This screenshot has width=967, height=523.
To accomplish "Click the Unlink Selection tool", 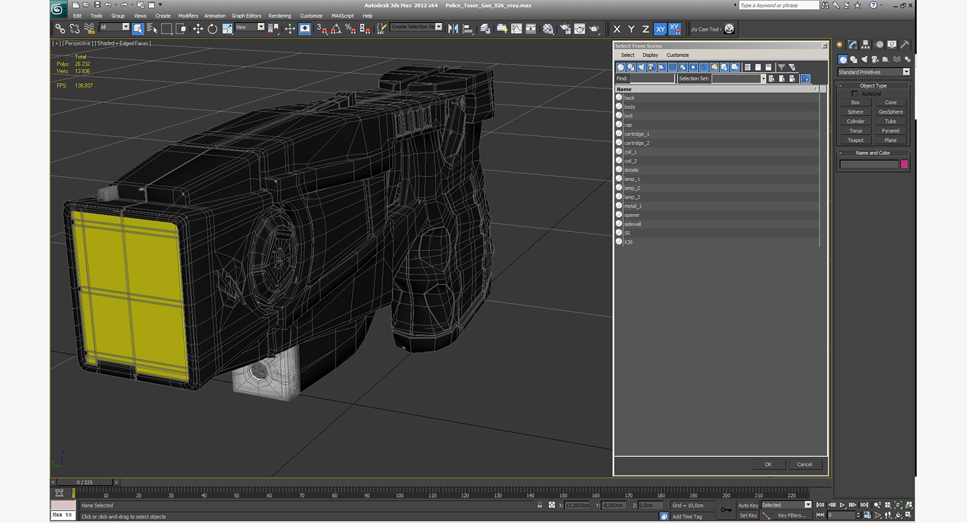I will [74, 29].
